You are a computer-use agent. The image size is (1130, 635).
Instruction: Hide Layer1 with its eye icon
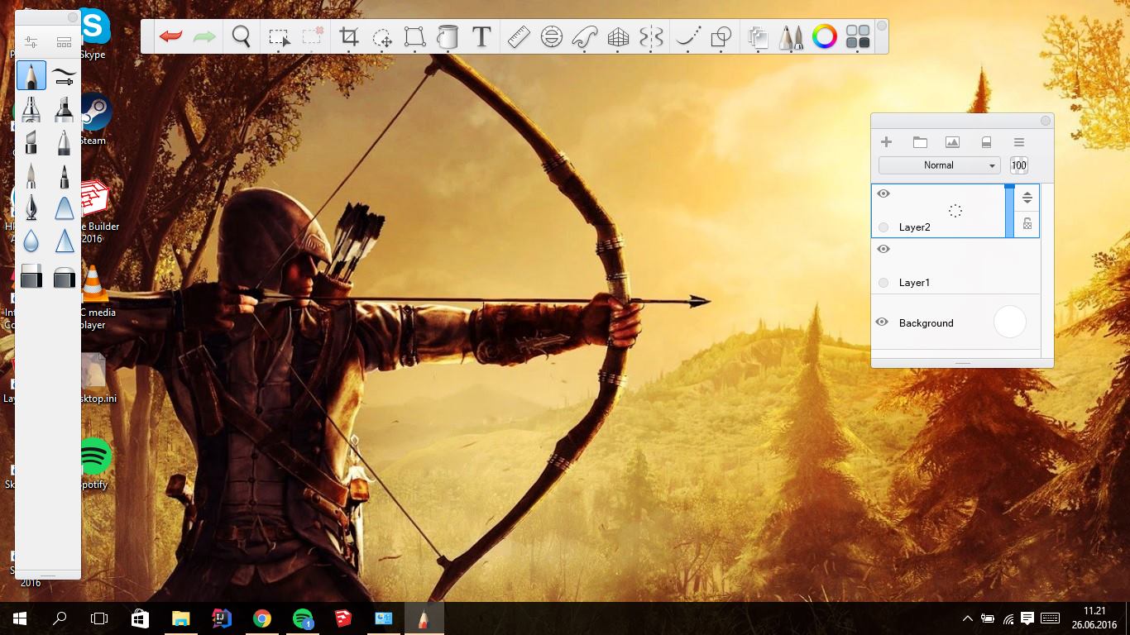click(x=883, y=249)
